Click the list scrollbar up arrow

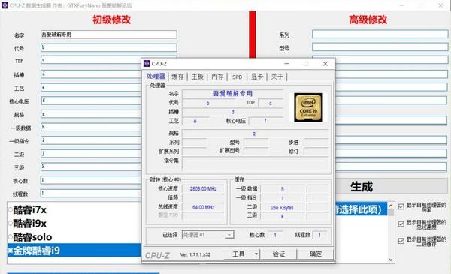[391, 206]
